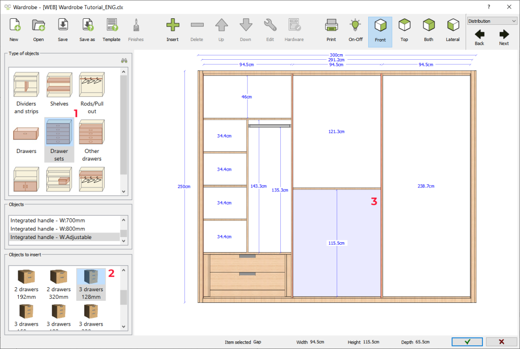The image size is (520, 349).
Task: Select Dividers and strips object type
Action: [26, 93]
